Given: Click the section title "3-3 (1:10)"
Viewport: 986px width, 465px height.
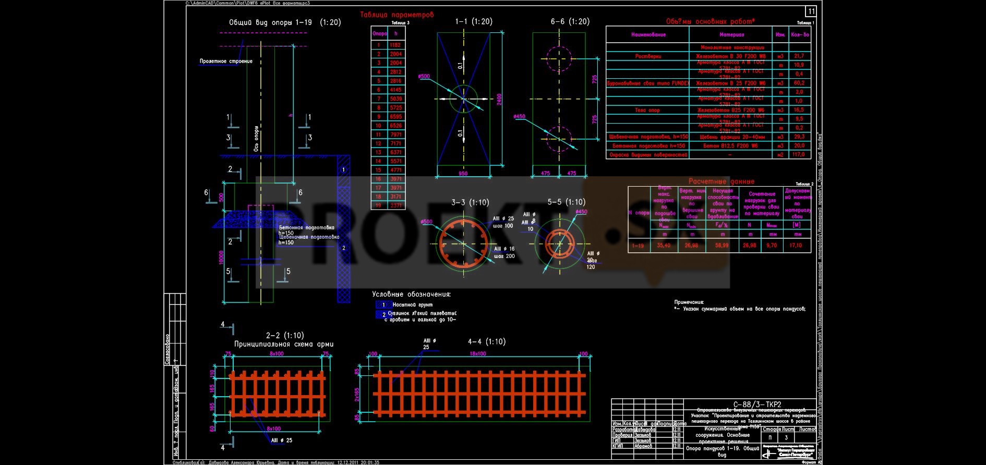Looking at the screenshot, I should pos(470,202).
